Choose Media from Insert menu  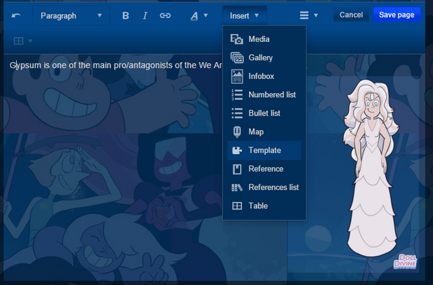click(x=265, y=39)
